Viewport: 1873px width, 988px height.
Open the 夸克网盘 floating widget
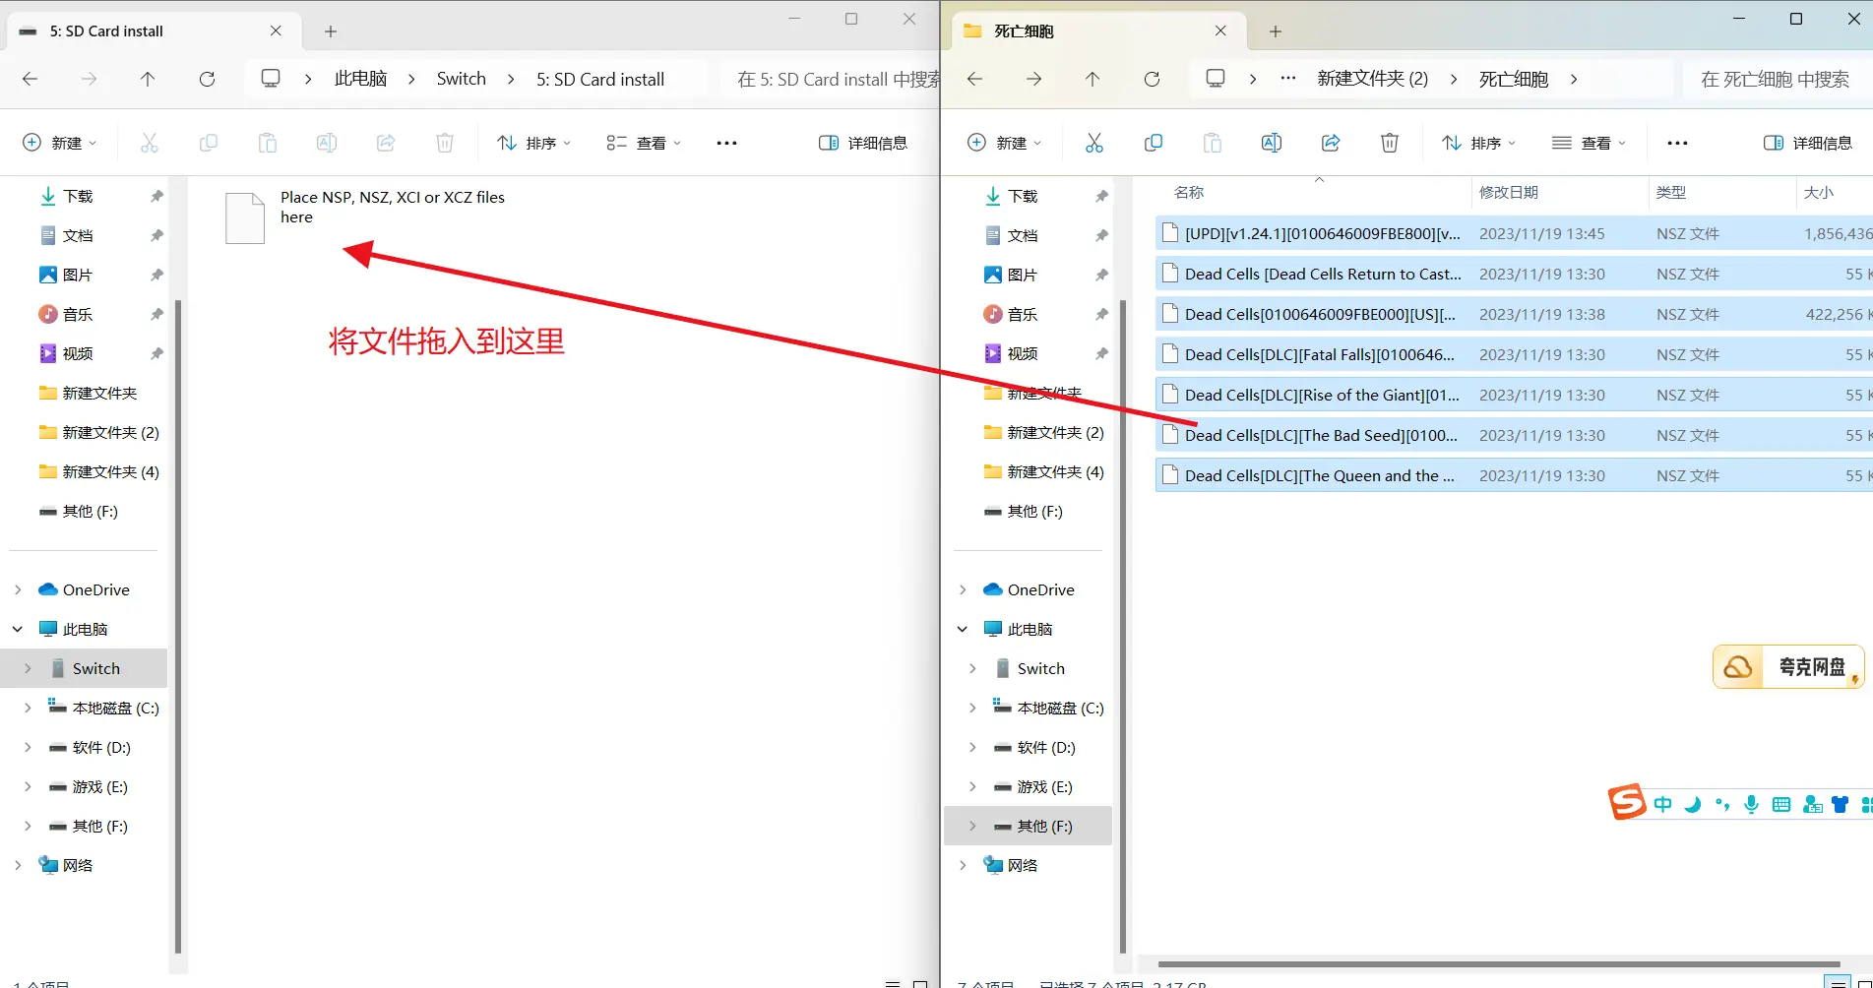[x=1788, y=667]
